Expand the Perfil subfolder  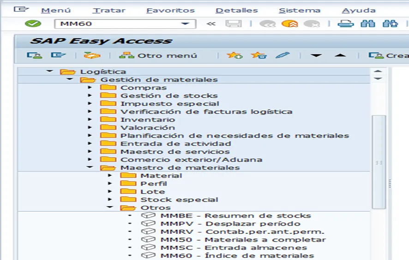coord(110,184)
